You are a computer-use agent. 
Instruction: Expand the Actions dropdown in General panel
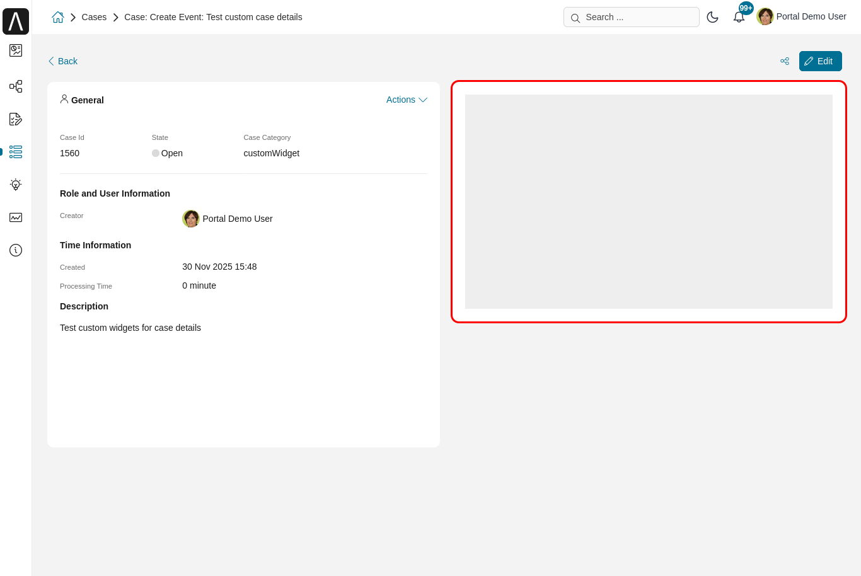(x=406, y=100)
